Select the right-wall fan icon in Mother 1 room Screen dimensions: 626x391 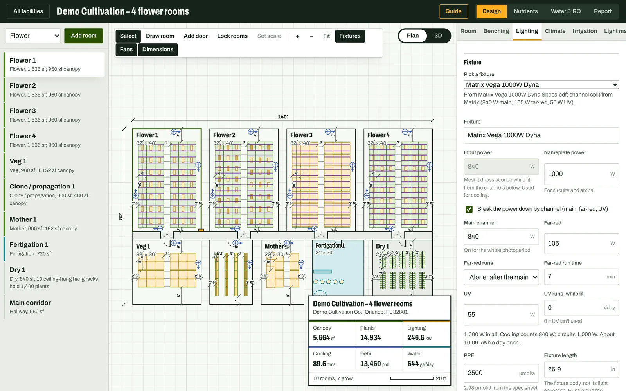pos(301,263)
